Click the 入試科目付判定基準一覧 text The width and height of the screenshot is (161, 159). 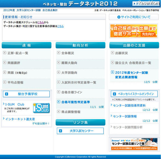pos(79,82)
